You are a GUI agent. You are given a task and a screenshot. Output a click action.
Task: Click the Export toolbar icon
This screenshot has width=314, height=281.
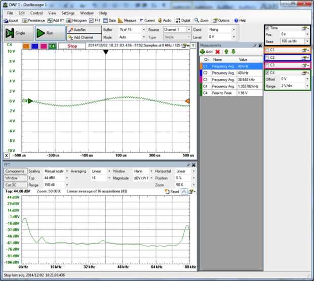point(11,20)
